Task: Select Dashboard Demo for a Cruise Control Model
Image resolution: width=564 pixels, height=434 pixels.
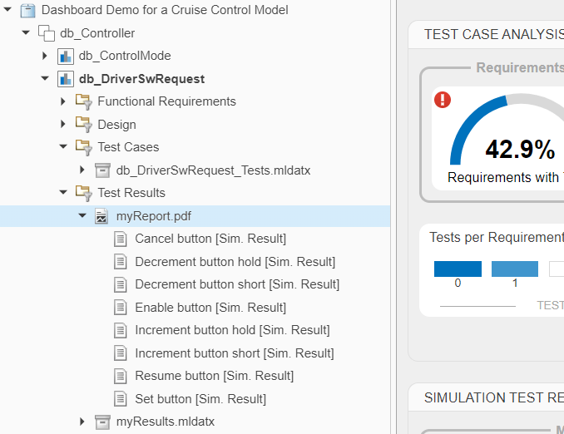Action: click(165, 10)
